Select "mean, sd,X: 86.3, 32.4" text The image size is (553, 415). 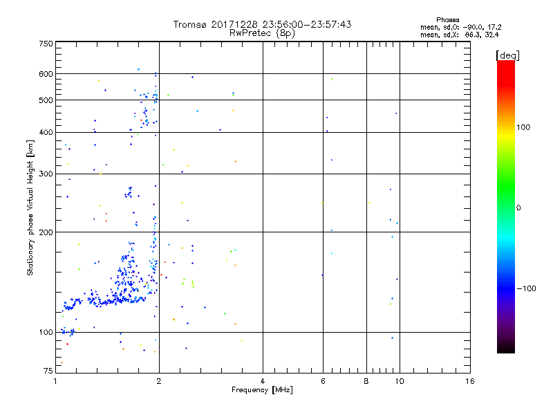pos(460,35)
